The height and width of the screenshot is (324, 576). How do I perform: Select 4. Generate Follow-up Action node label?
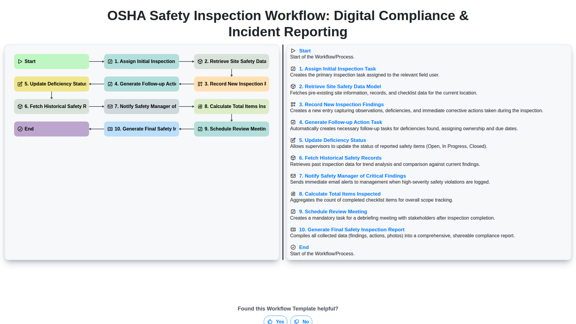(x=145, y=84)
